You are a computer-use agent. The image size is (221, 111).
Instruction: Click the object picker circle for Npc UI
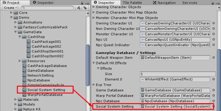tap(213, 40)
